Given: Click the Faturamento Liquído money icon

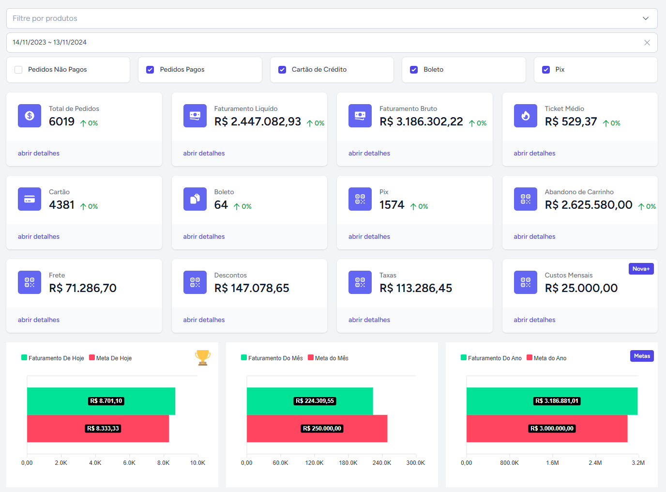Looking at the screenshot, I should pos(195,116).
